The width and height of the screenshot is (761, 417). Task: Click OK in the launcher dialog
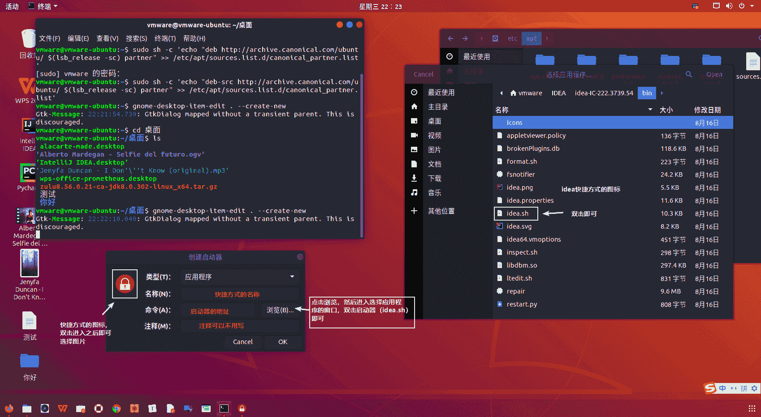(x=283, y=342)
